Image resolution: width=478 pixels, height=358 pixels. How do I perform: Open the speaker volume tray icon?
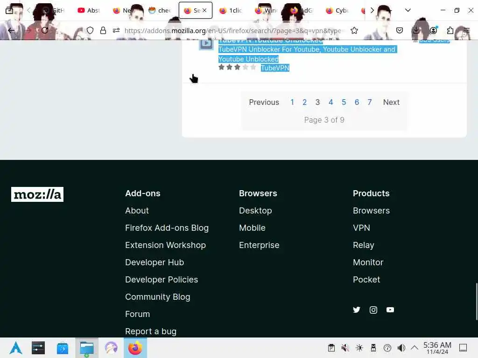click(401, 348)
